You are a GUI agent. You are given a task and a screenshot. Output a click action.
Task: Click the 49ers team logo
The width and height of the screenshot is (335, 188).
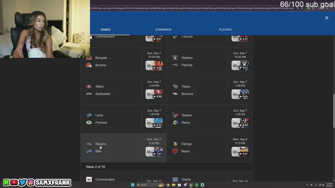(x=89, y=86)
